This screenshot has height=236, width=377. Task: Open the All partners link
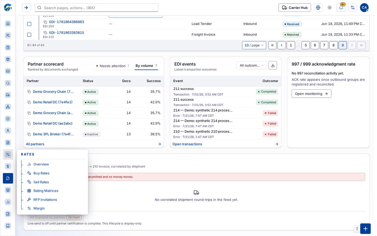35,144
